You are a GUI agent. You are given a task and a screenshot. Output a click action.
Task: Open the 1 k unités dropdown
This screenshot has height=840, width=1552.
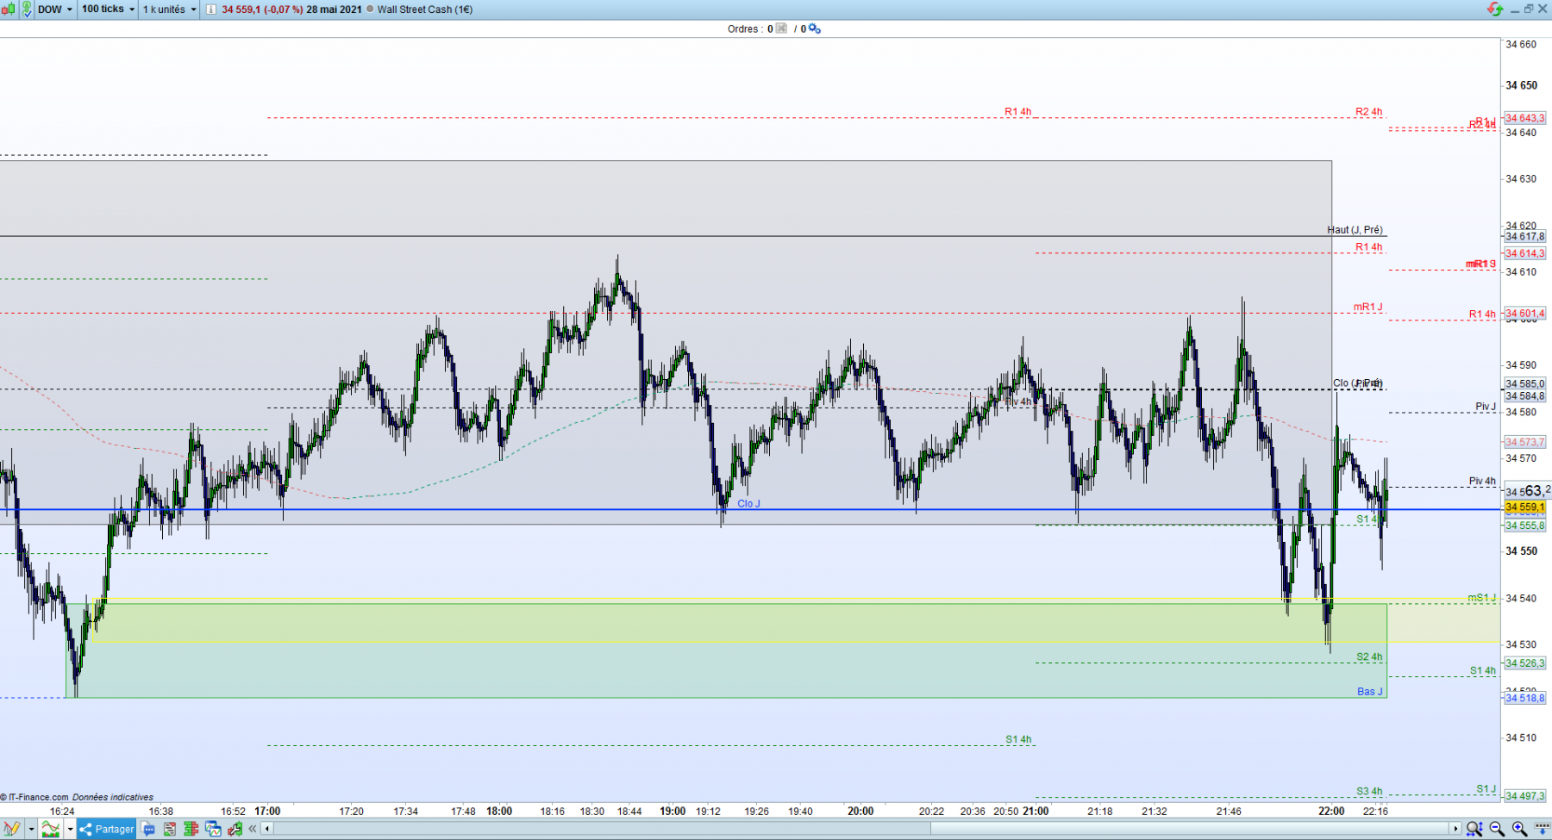point(170,9)
